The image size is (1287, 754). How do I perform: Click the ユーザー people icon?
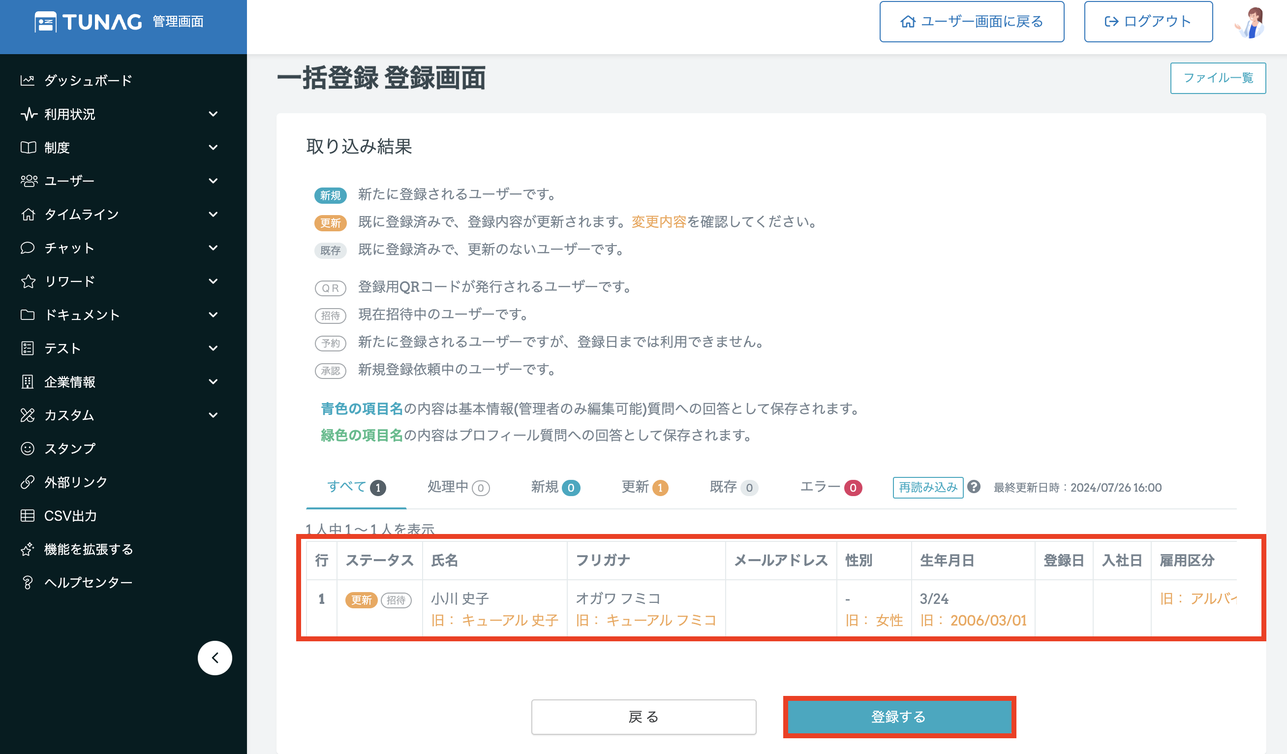tap(29, 181)
